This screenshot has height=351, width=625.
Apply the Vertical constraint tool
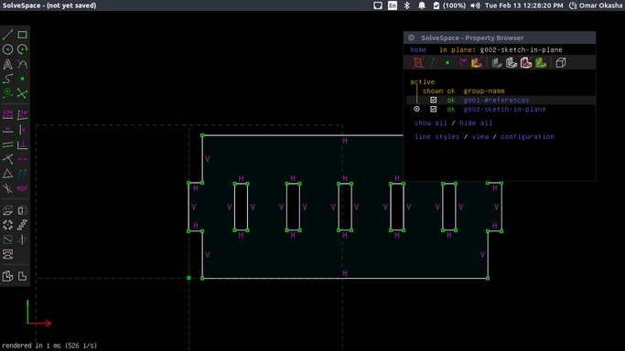pyautogui.click(x=22, y=130)
